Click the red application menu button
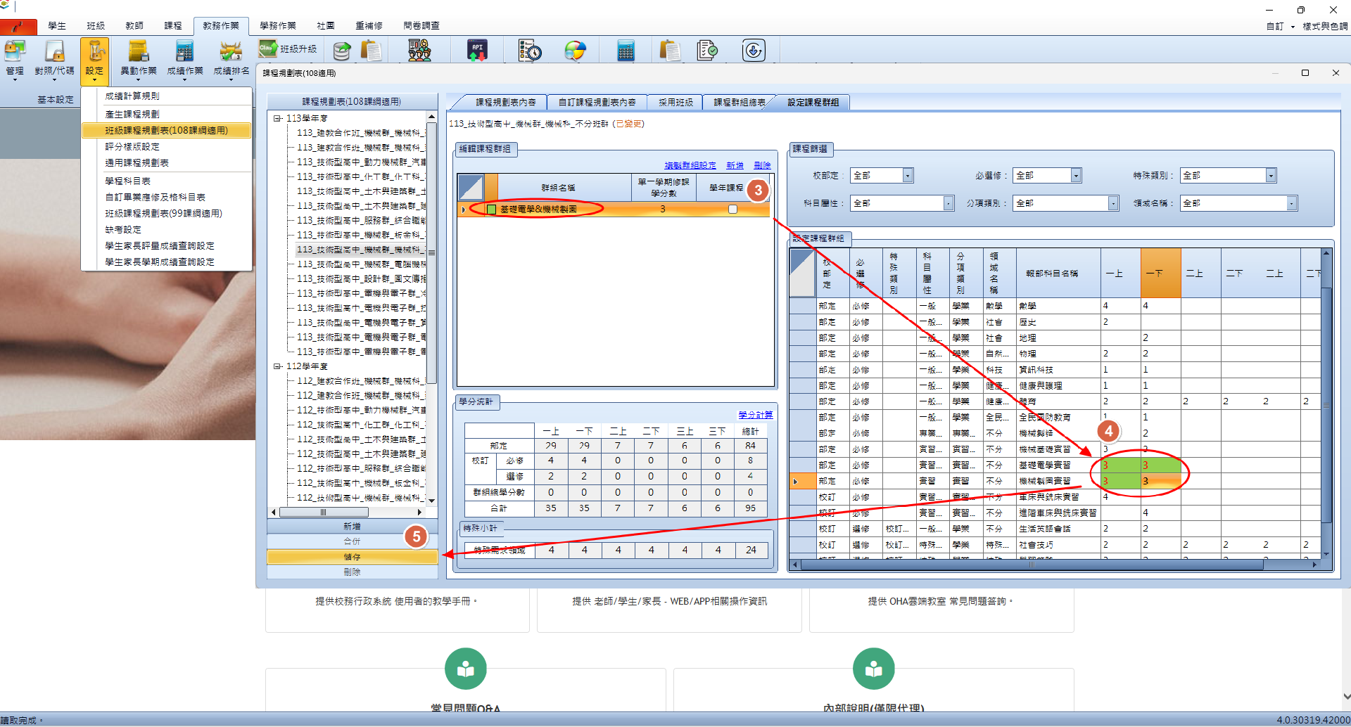Viewport: 1351px width, 727px height. tap(18, 27)
